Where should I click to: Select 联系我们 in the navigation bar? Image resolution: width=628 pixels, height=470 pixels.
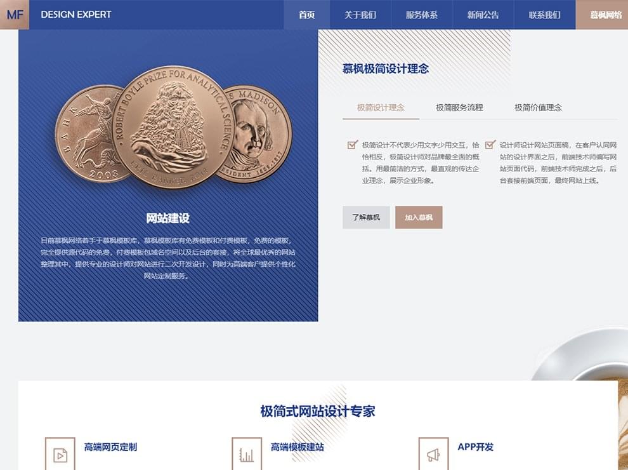[545, 15]
